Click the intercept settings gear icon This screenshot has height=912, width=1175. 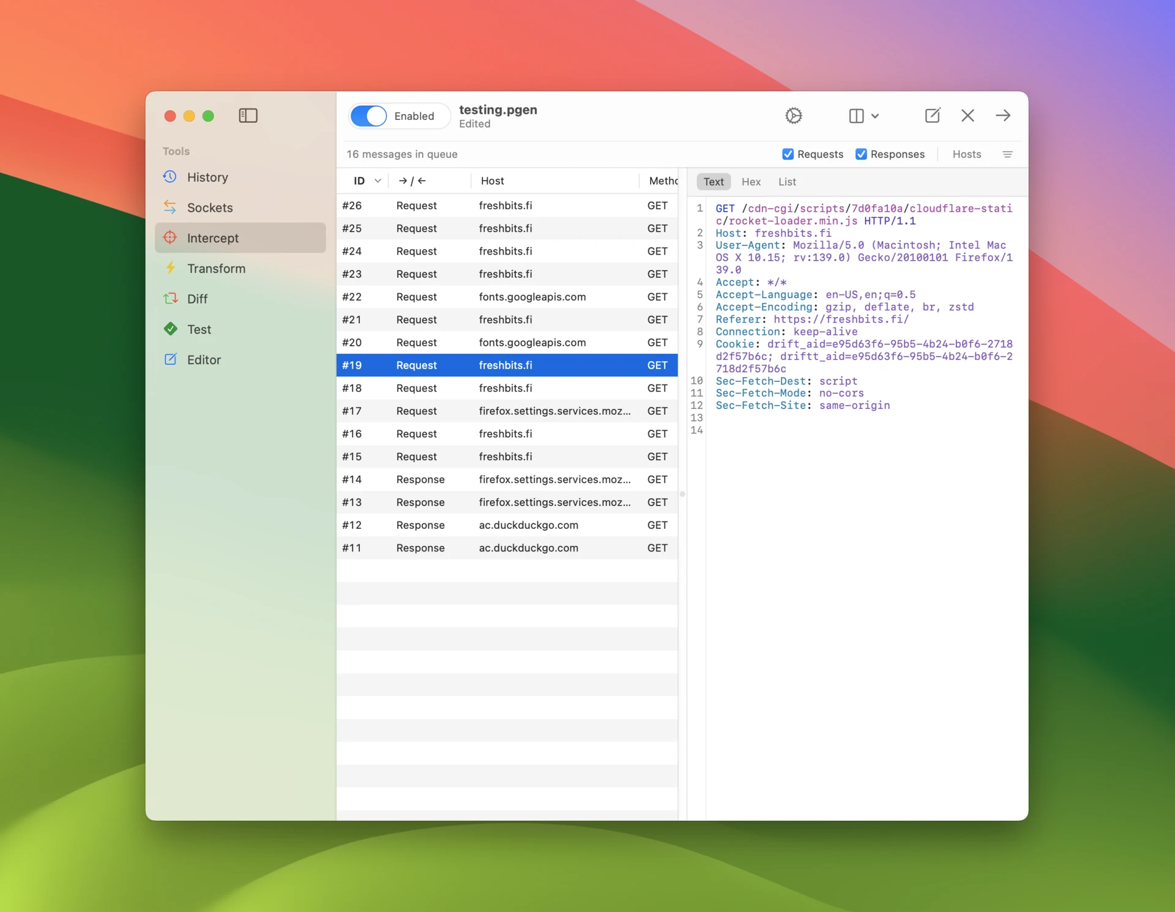point(793,116)
